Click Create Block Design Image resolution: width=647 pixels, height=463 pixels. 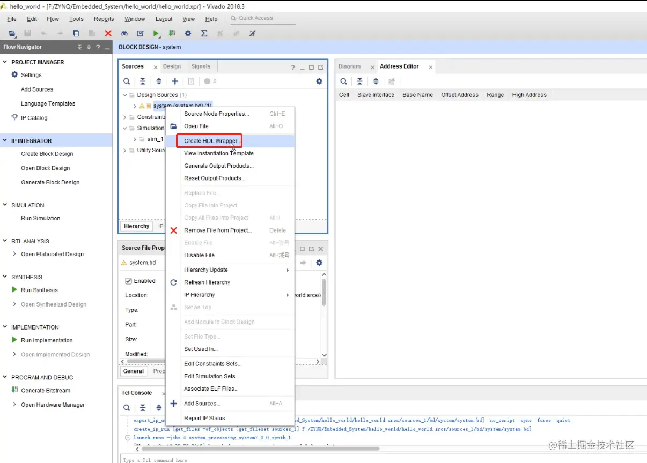tap(47, 154)
